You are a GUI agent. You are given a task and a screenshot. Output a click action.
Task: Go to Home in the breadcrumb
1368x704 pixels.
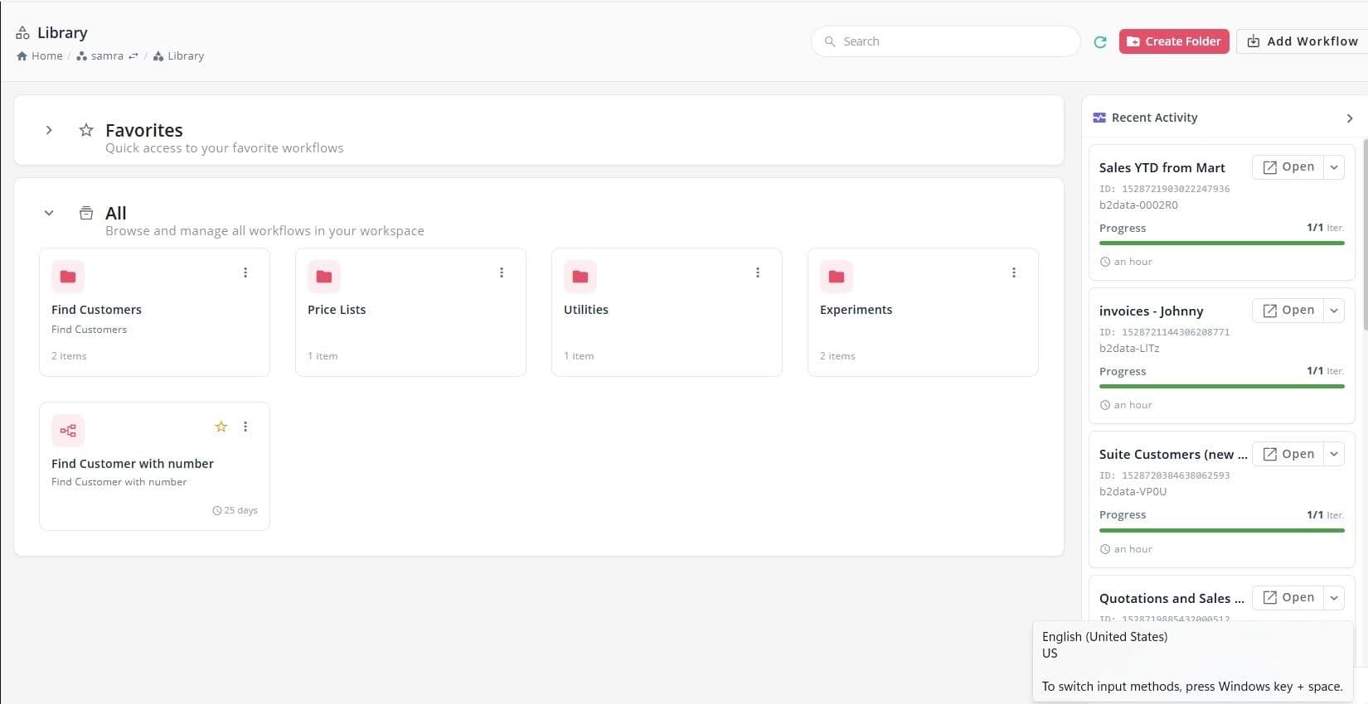(40, 56)
